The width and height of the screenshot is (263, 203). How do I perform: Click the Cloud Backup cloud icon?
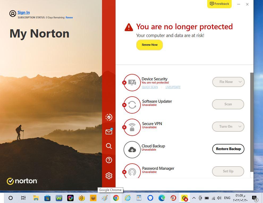(132, 150)
